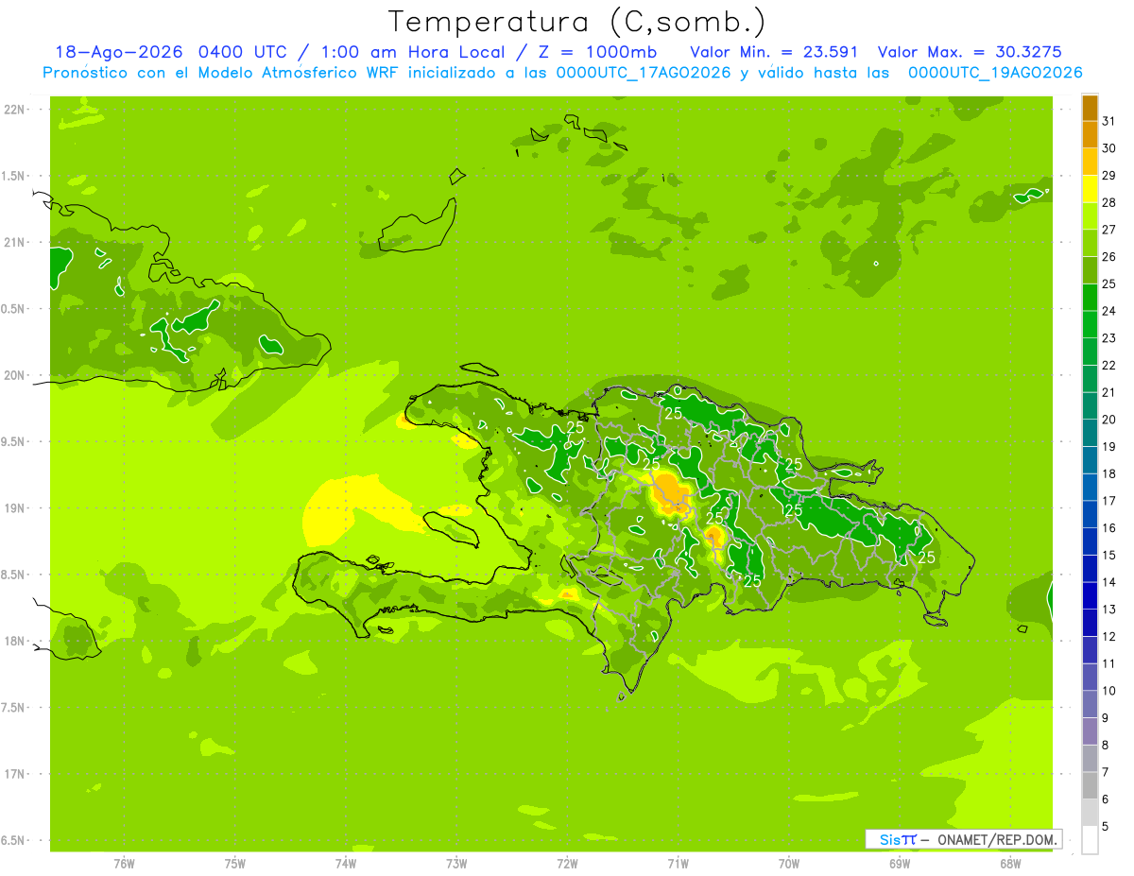Viewport: 1134px width, 876px height.
Task: Pick the blue legend swatch between 16 and 17
Action: point(1090,515)
